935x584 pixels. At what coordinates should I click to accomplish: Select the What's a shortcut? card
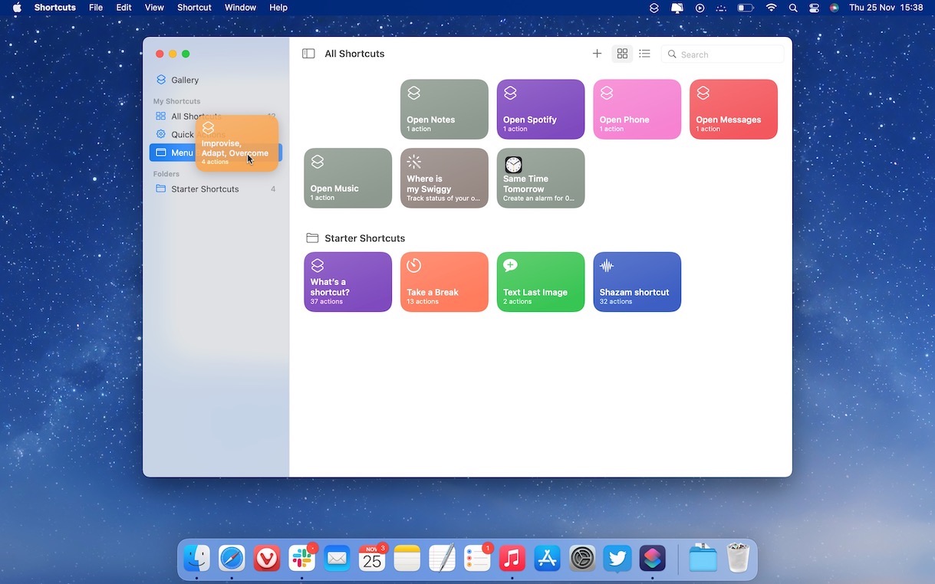[347, 282]
